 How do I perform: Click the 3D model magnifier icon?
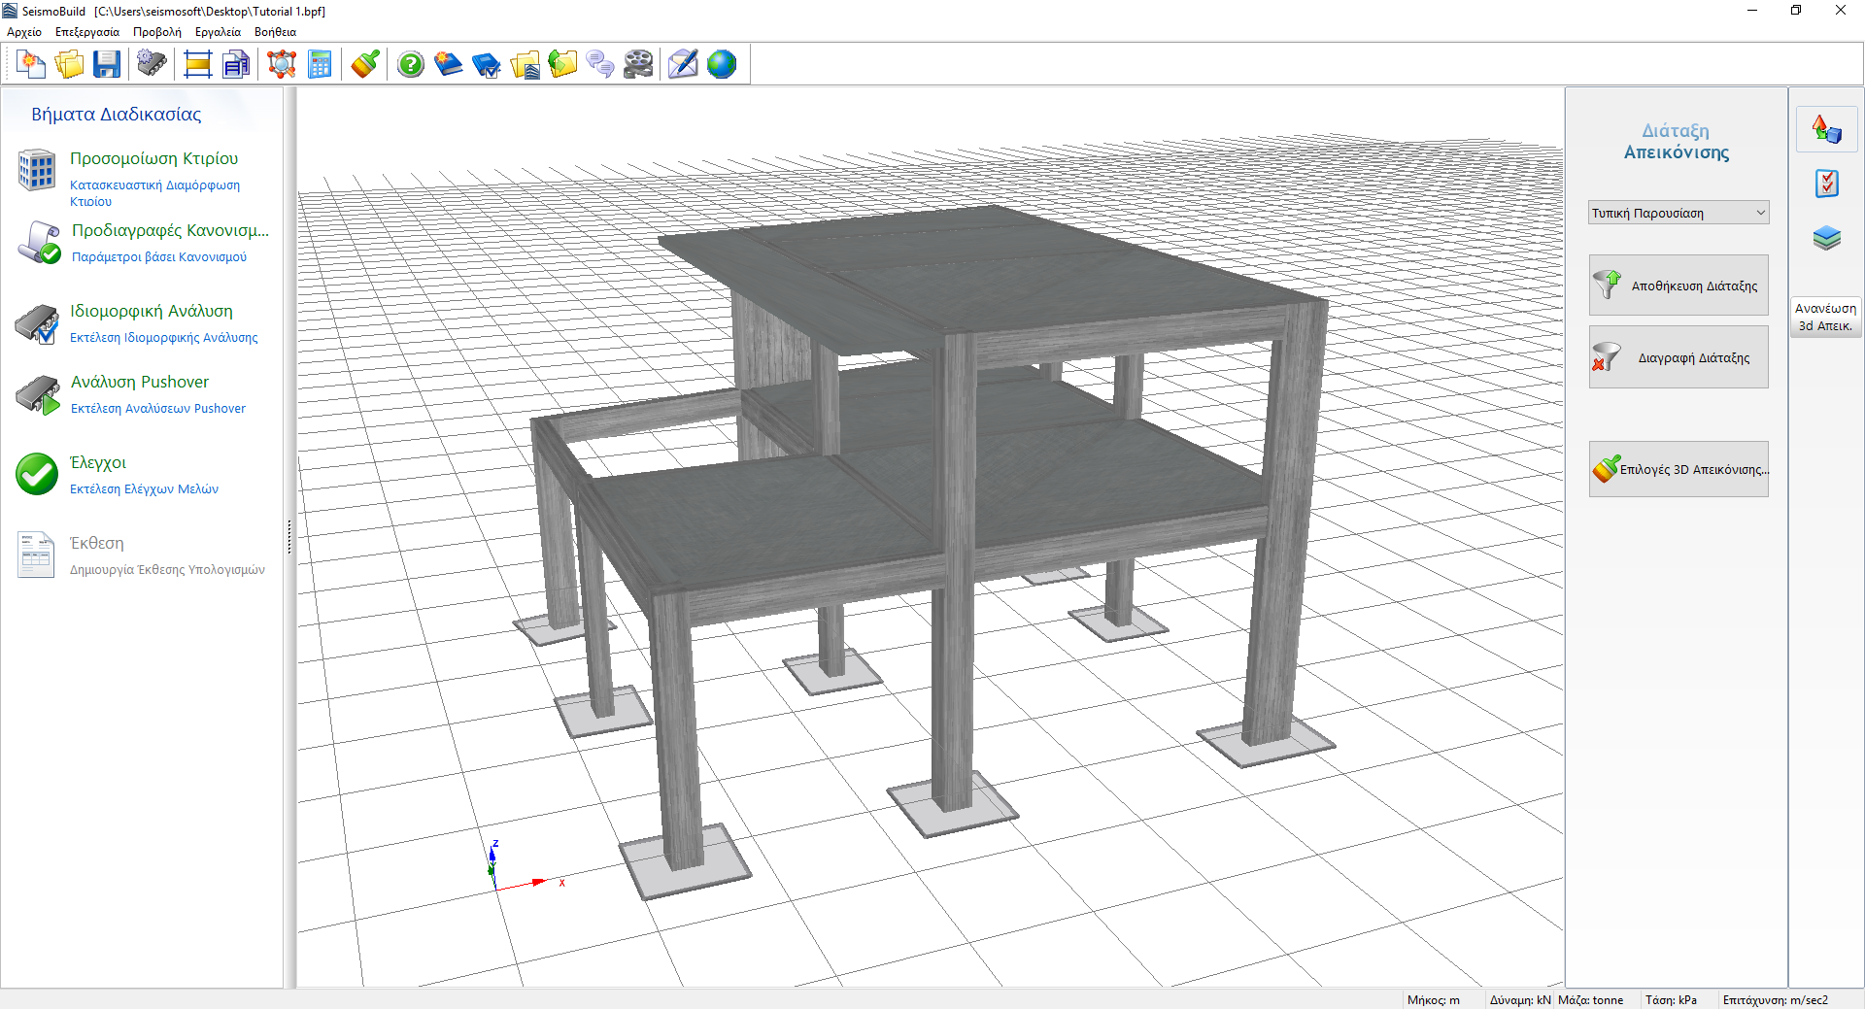pos(282,65)
